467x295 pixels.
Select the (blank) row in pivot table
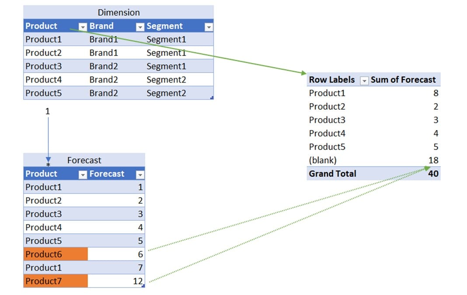pos(373,160)
